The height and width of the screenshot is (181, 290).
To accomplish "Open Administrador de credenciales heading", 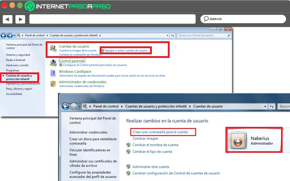I will 83,82.
